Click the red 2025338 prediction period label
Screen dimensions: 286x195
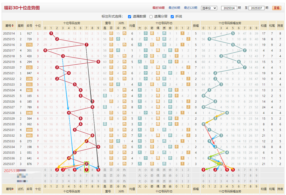12,171
